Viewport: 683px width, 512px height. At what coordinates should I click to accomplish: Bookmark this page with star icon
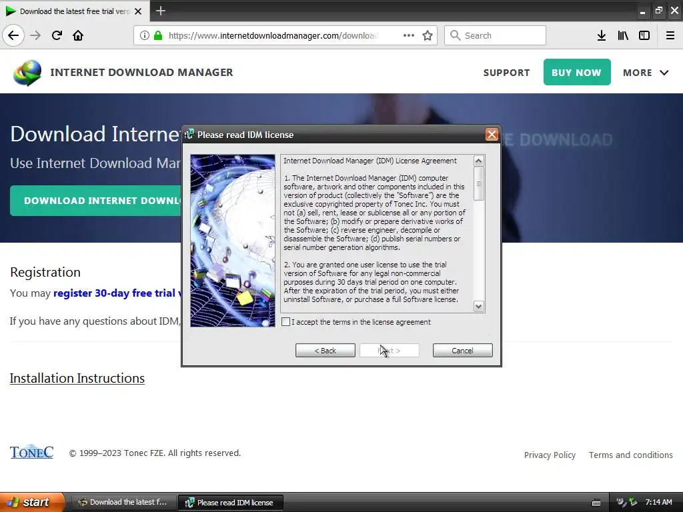click(428, 35)
